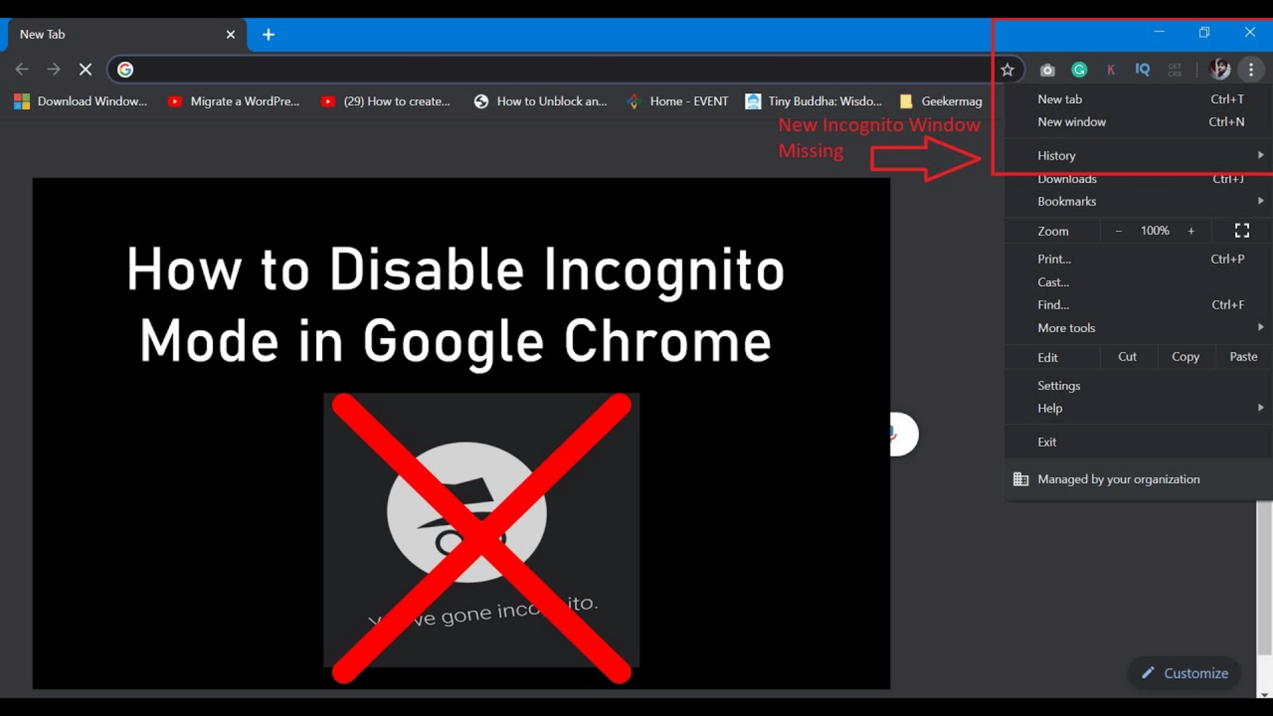Open Settings from the Chrome menu

pyautogui.click(x=1138, y=386)
